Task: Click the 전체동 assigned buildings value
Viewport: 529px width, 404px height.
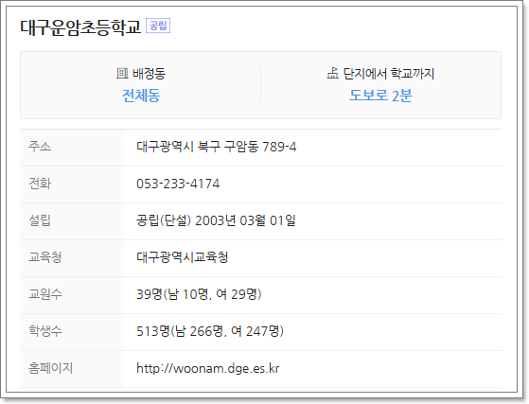Action: (141, 96)
